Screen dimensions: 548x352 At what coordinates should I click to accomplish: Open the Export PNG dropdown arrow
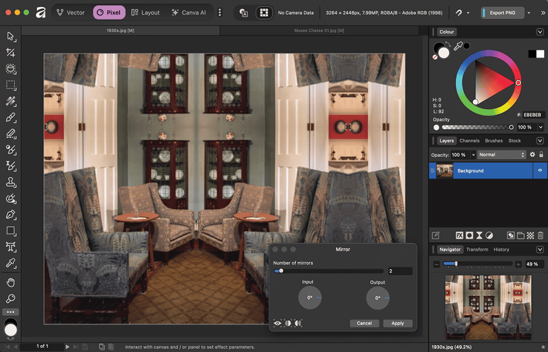coord(528,13)
